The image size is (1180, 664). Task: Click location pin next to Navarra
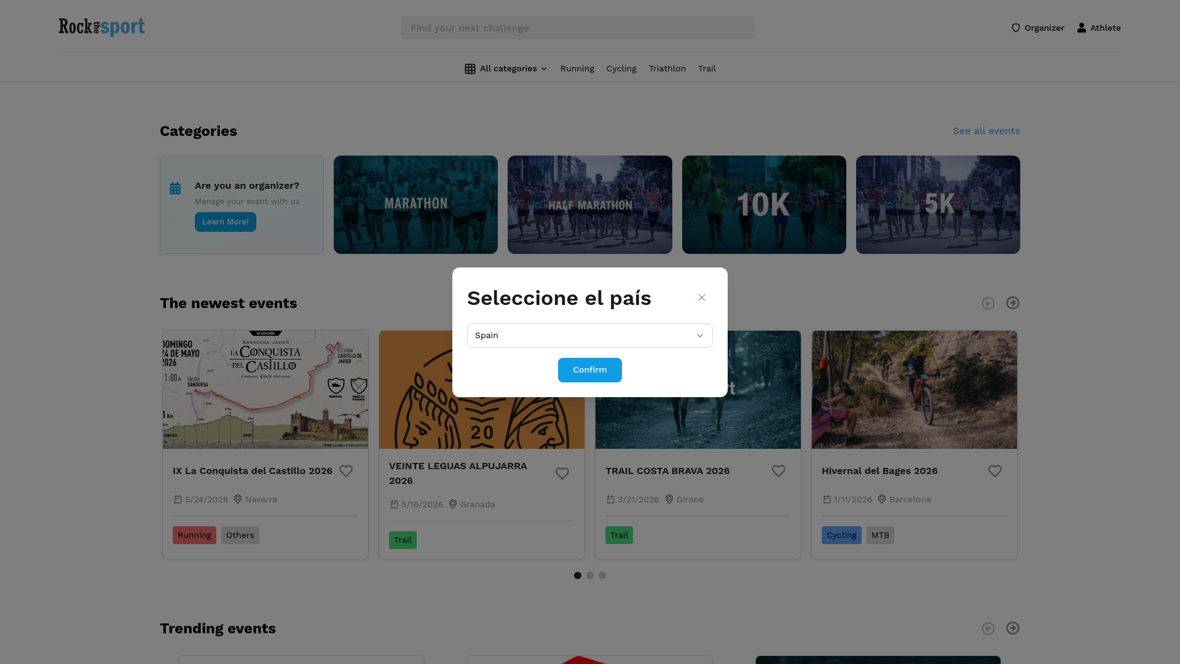tap(238, 499)
